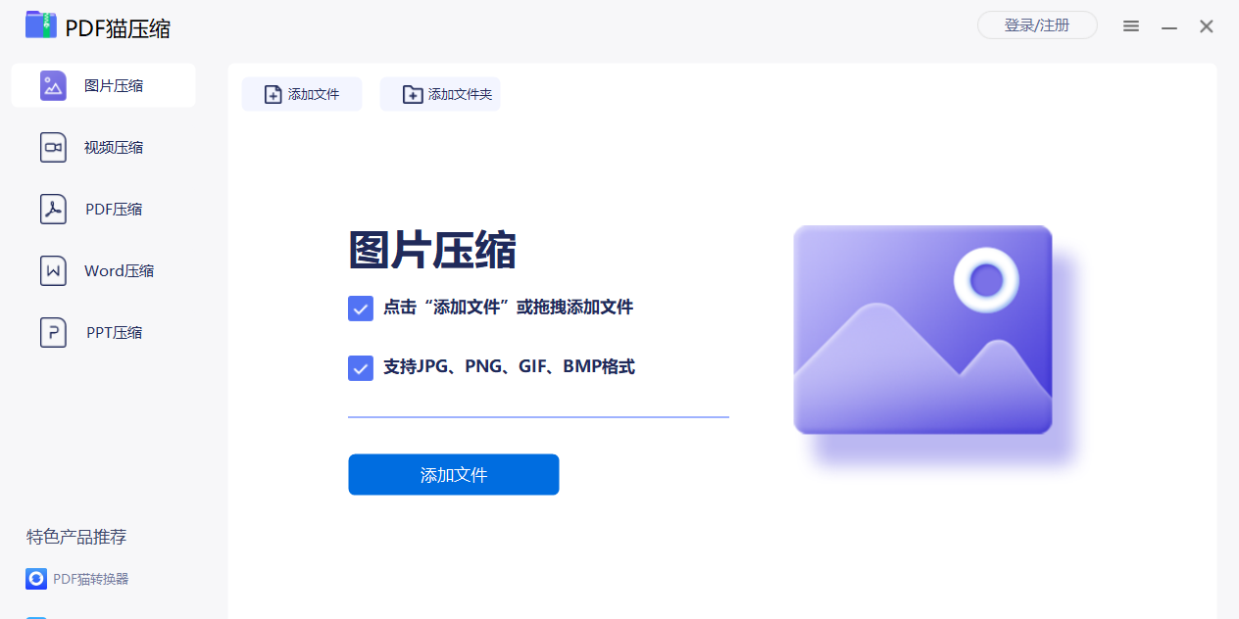Choose the Word压缩 file icon
The height and width of the screenshot is (619, 1239).
(x=53, y=271)
